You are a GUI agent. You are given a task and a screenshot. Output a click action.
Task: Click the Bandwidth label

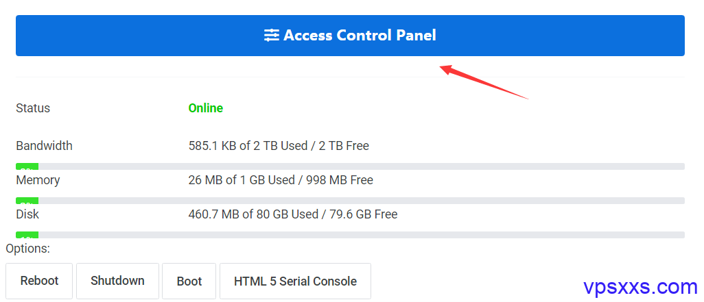[44, 146]
